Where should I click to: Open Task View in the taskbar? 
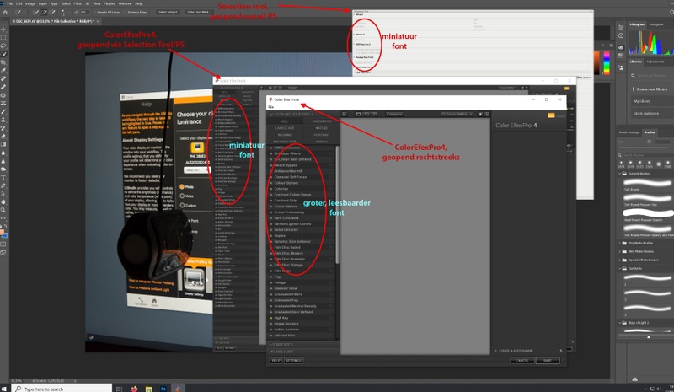point(119,389)
